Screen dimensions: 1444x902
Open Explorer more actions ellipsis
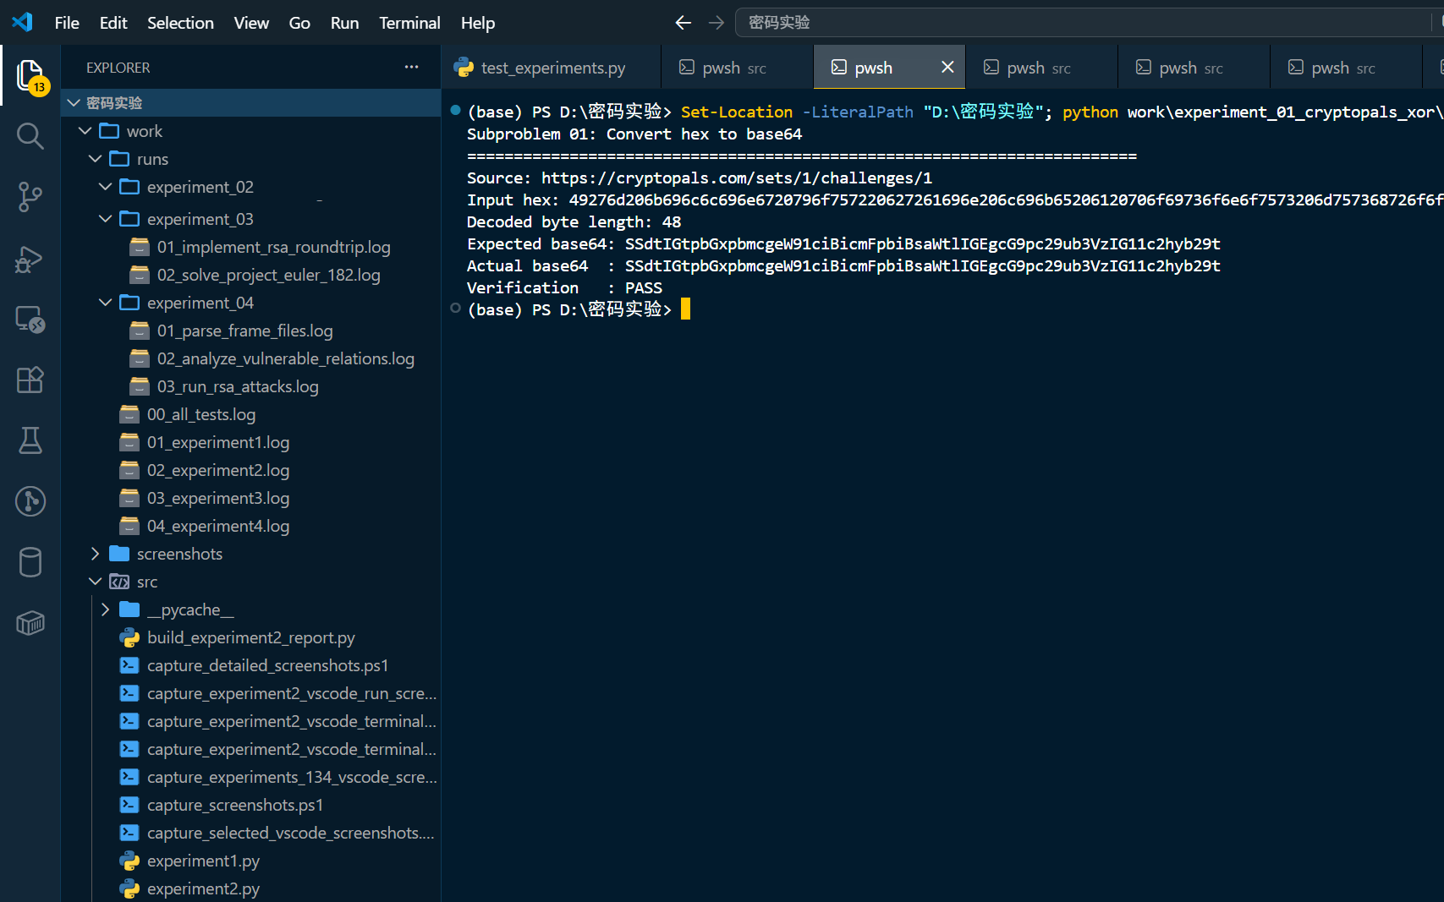pos(412,67)
